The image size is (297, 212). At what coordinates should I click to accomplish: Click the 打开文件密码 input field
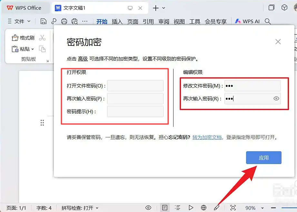pos(135,86)
